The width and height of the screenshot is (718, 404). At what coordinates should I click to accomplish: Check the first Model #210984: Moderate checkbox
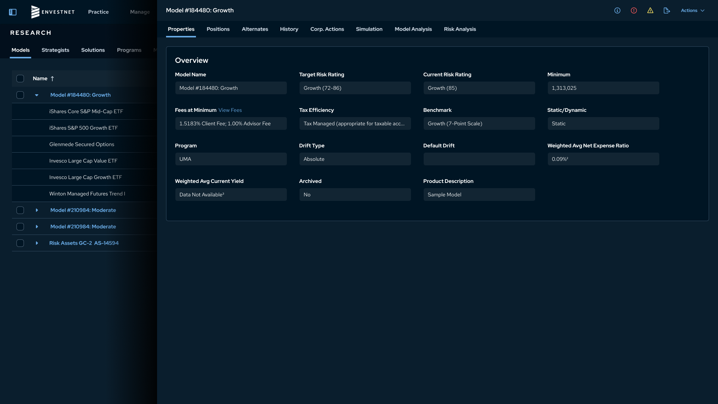[20, 210]
